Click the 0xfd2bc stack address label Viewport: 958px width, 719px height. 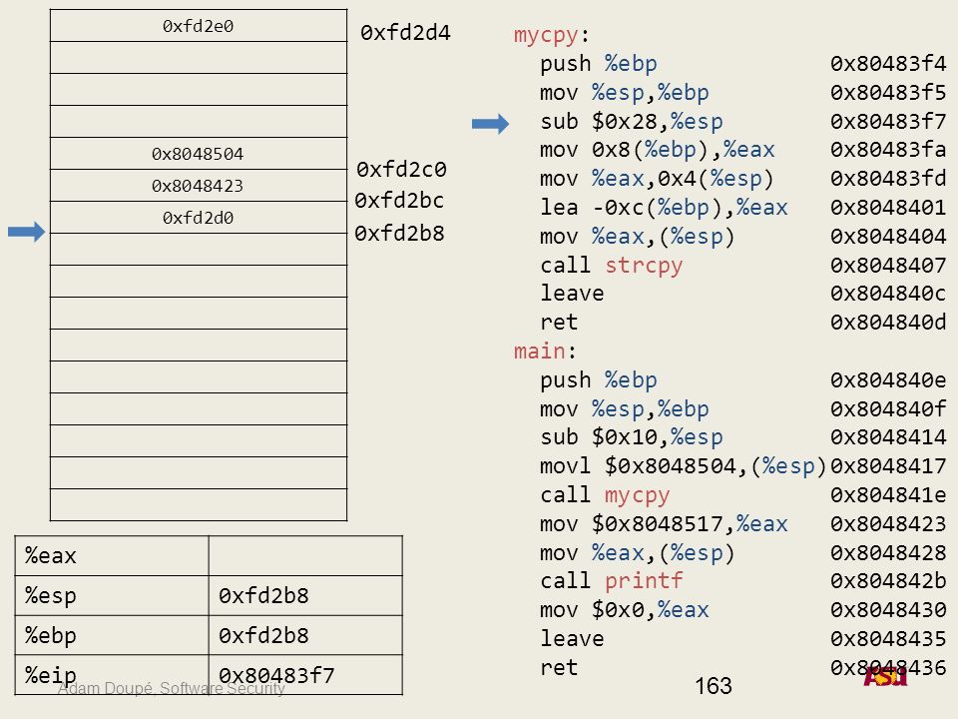pos(399,201)
